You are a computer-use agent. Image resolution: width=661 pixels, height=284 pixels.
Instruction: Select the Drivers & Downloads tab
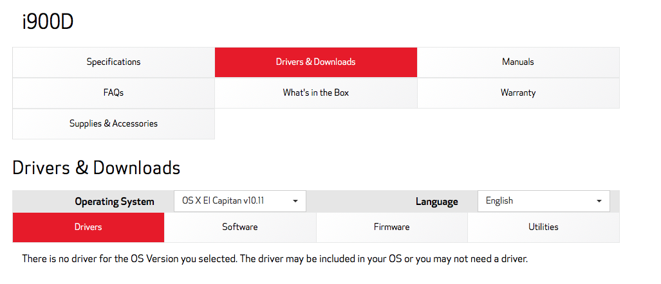point(316,62)
